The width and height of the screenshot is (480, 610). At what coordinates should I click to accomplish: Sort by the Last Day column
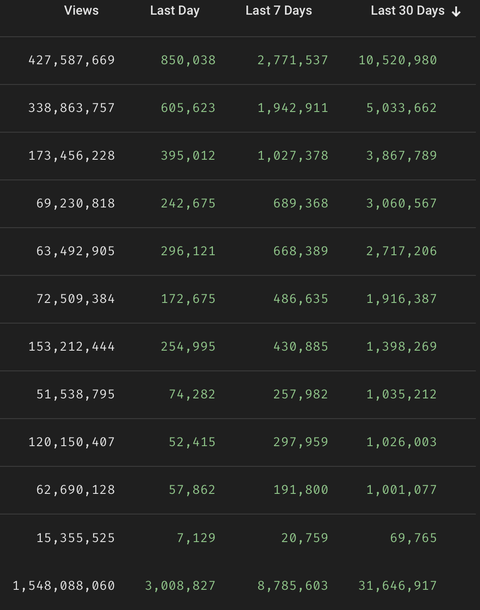click(x=174, y=11)
